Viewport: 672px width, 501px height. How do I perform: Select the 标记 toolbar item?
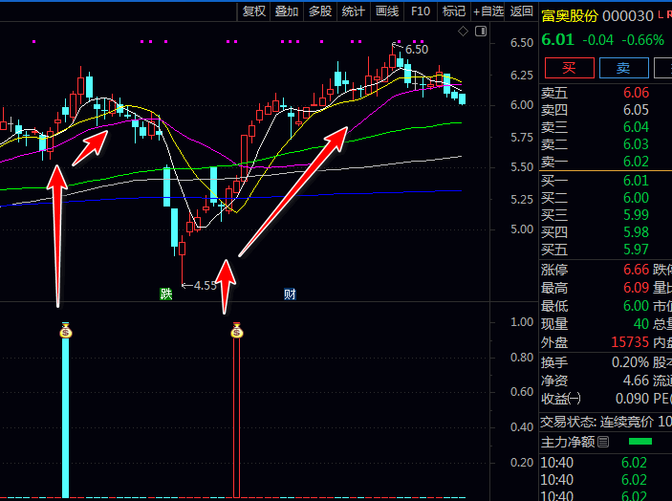click(454, 11)
